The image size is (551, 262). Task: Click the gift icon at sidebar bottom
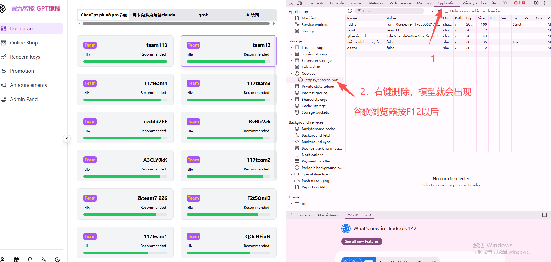click(16, 259)
